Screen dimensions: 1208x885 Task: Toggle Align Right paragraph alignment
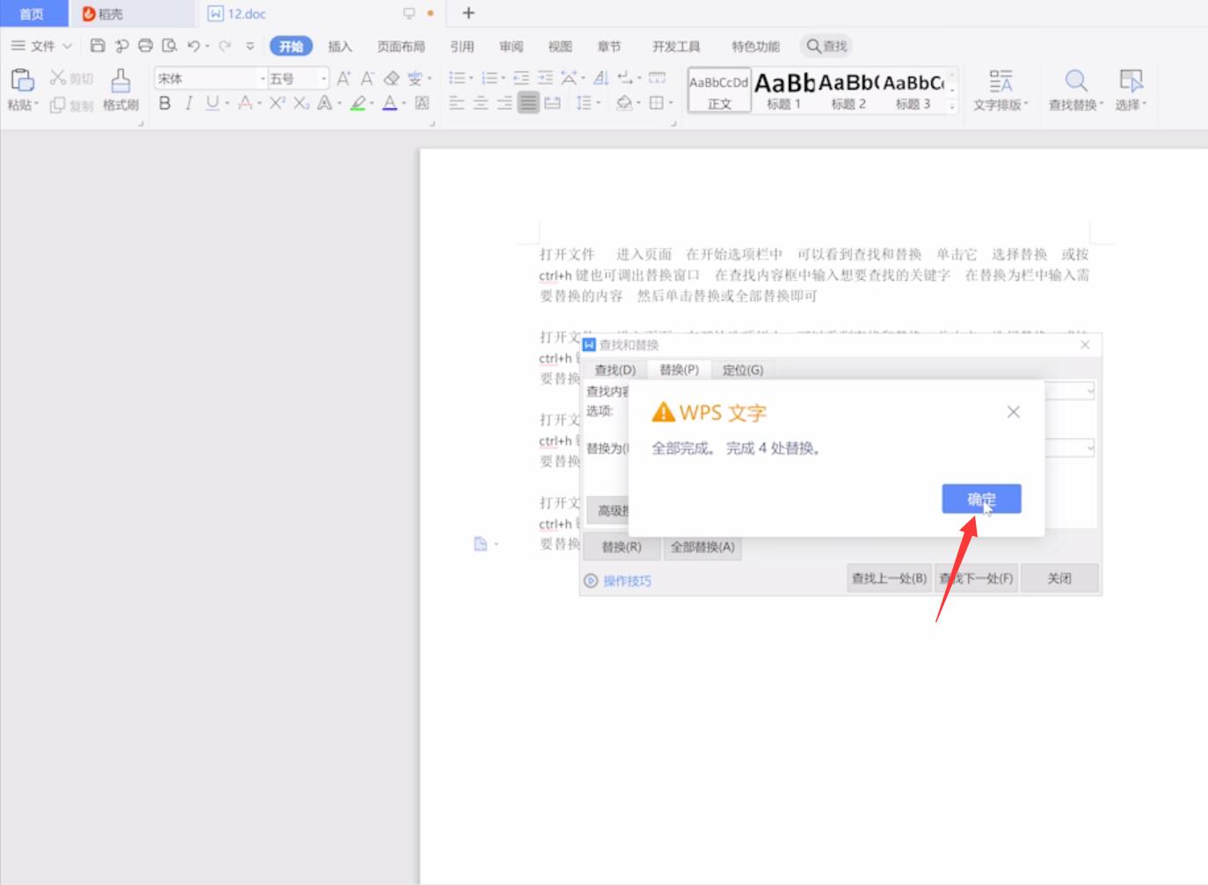pos(504,103)
